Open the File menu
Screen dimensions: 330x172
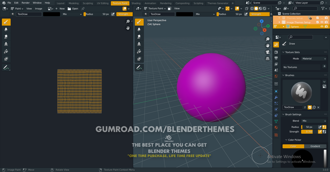pos(9,3)
